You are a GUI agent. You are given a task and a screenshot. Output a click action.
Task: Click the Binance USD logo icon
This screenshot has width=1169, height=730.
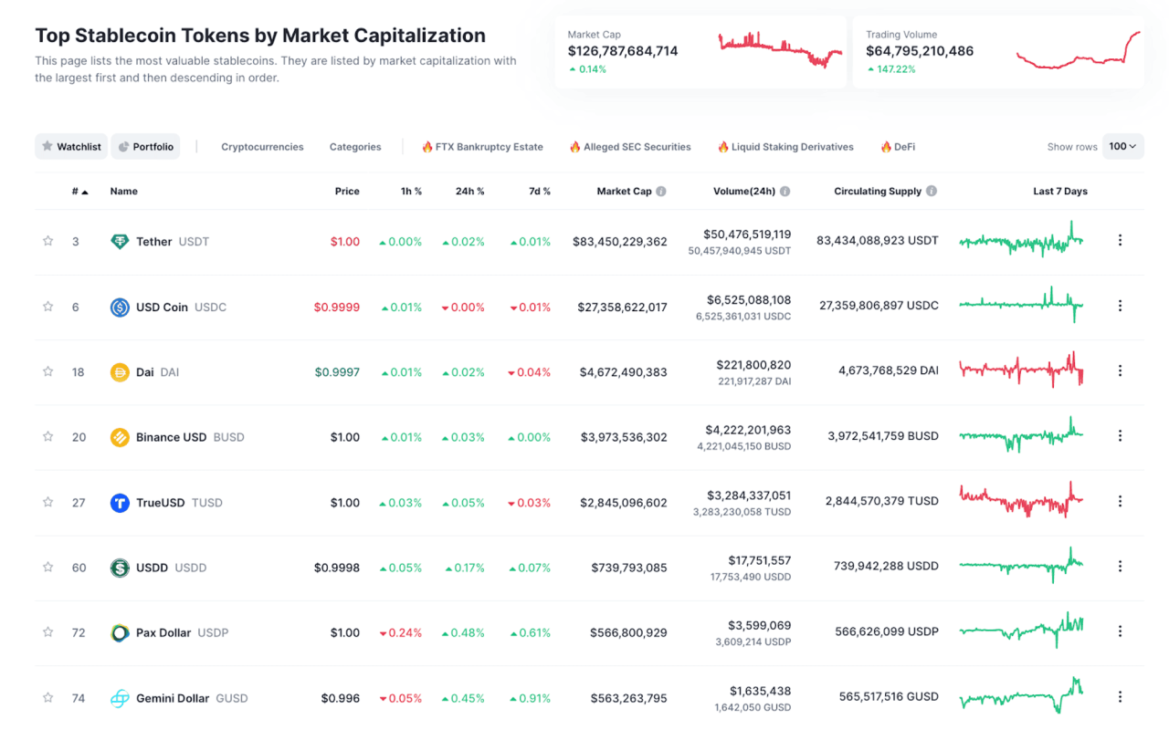(120, 437)
